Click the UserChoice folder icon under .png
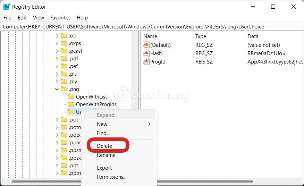304x186 pixels. pyautogui.click(x=71, y=112)
